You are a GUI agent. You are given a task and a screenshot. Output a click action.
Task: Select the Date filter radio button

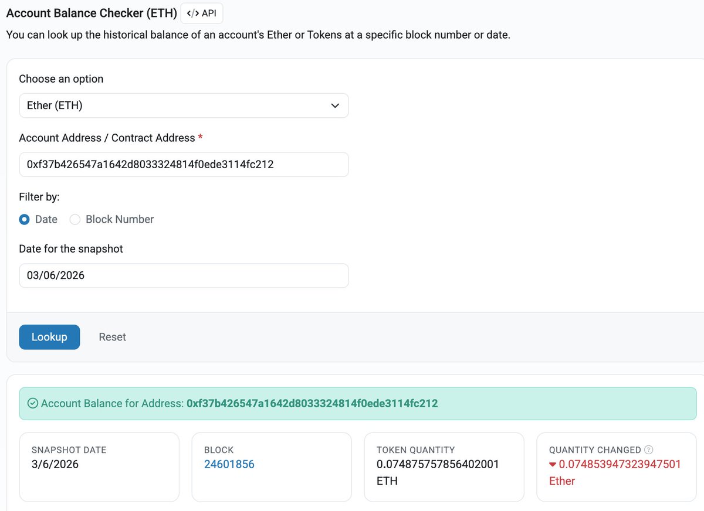[25, 219]
